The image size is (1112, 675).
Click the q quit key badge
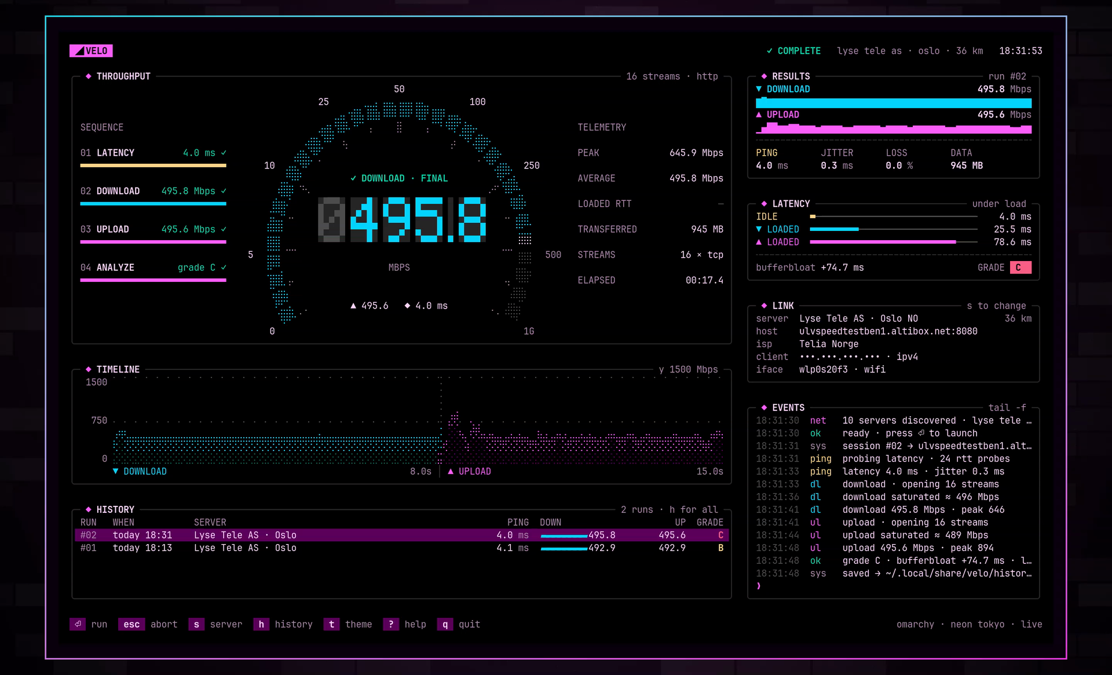click(445, 624)
